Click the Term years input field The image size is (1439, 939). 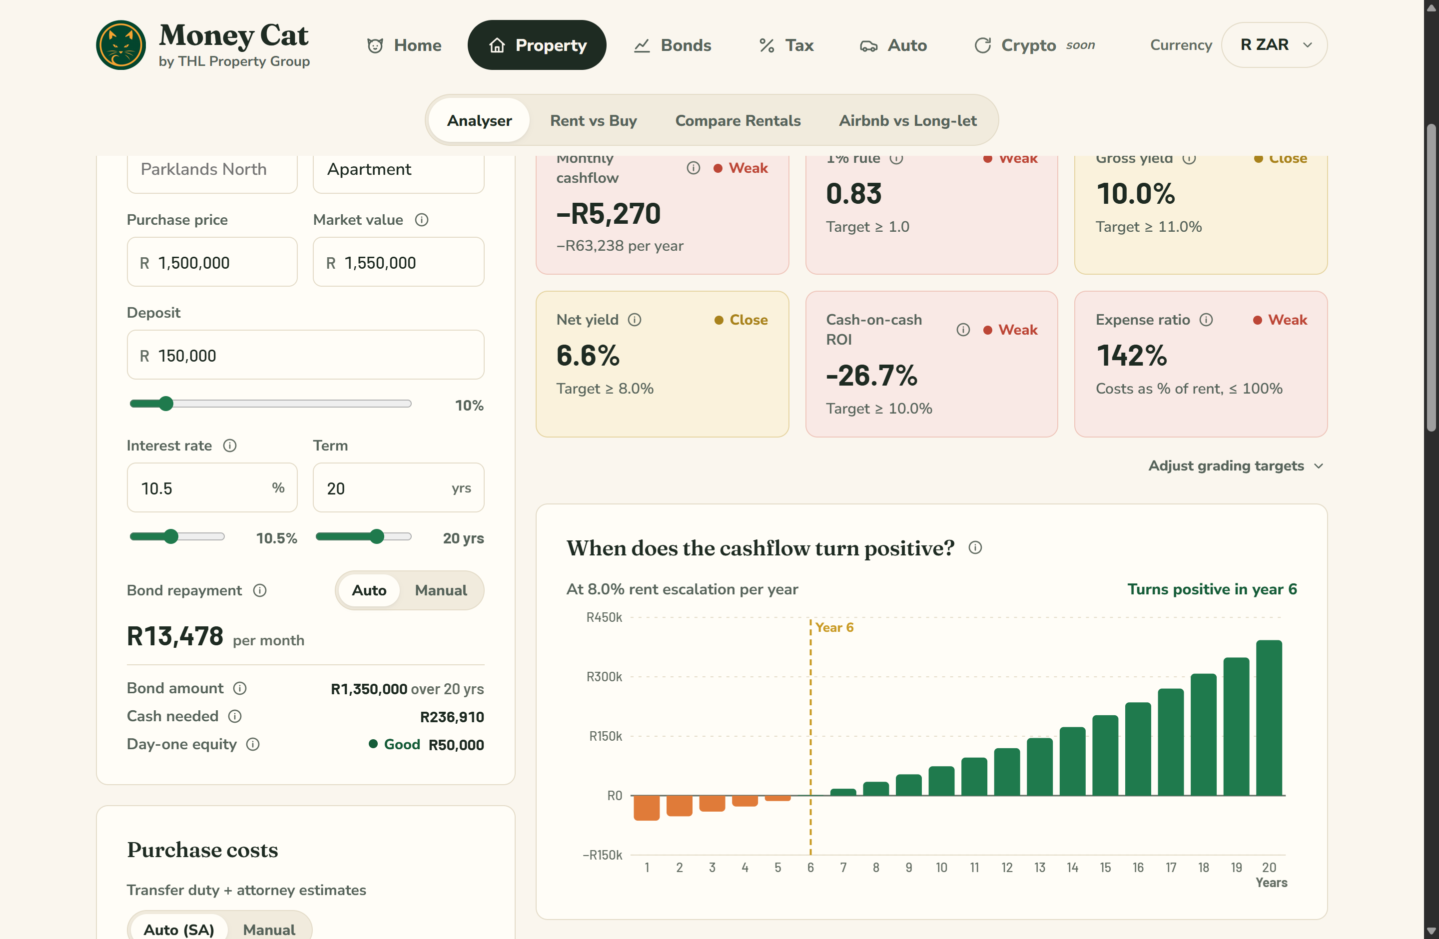click(398, 487)
